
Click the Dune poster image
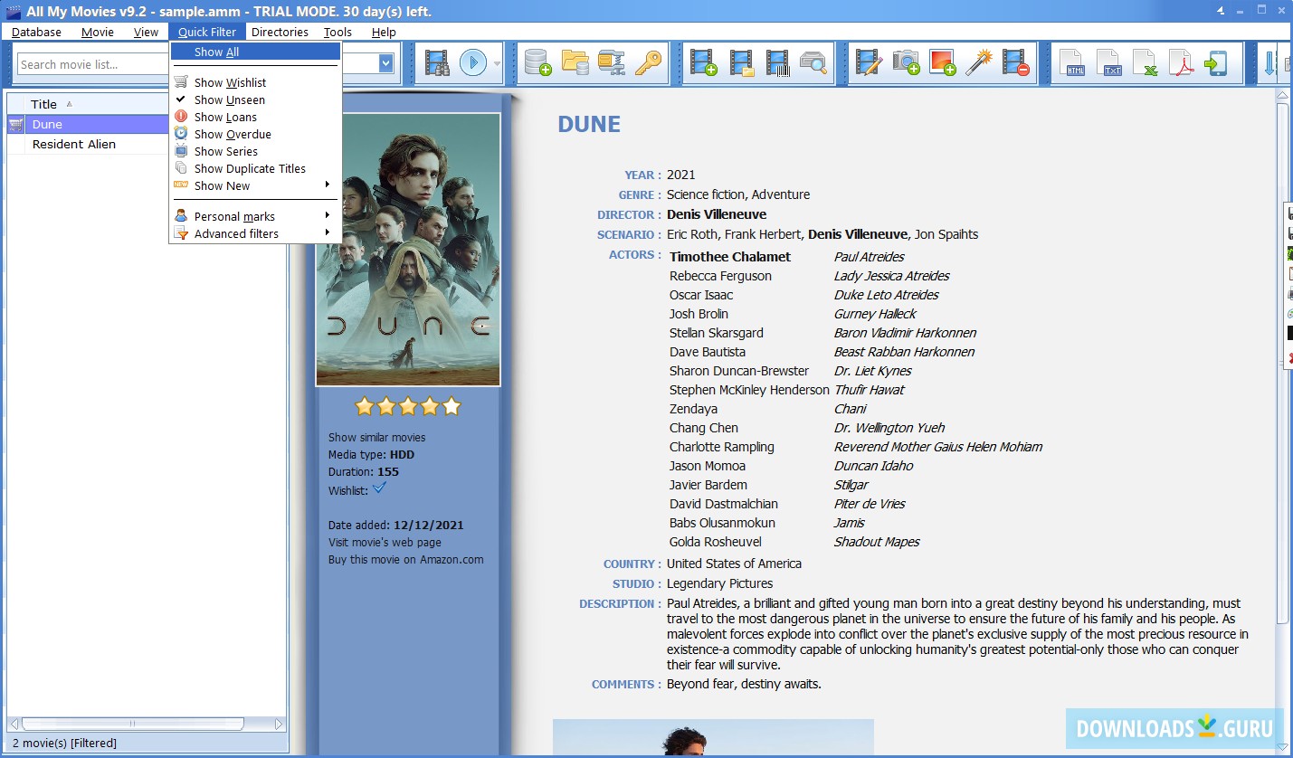tap(408, 250)
